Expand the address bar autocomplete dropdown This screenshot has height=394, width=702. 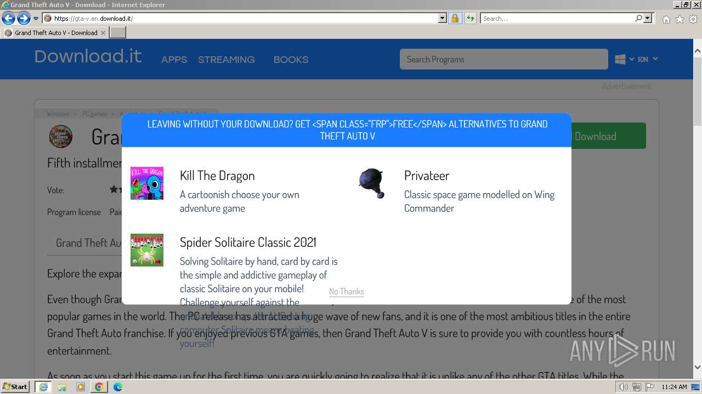443,18
